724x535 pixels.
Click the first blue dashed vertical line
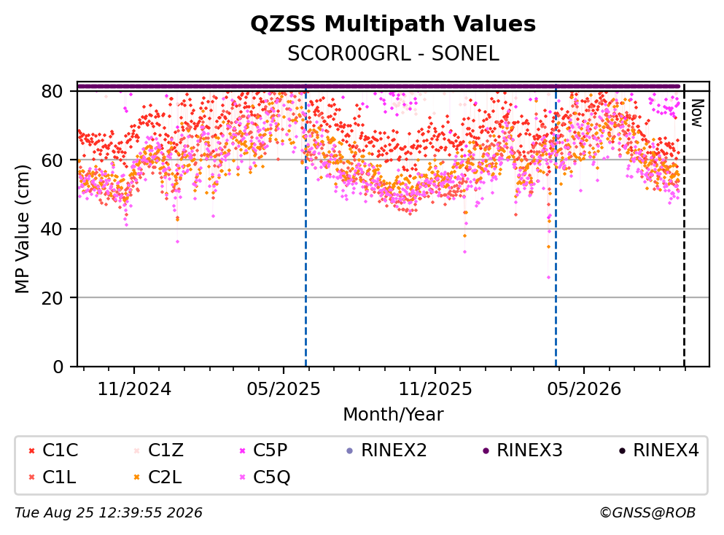pyautogui.click(x=305, y=226)
